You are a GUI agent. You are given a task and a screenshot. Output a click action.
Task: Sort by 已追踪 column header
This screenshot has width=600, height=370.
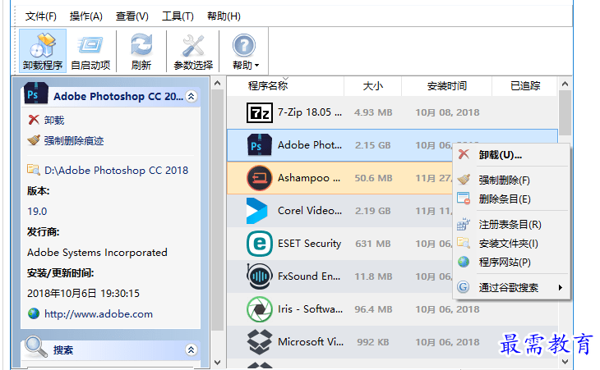pyautogui.click(x=525, y=86)
